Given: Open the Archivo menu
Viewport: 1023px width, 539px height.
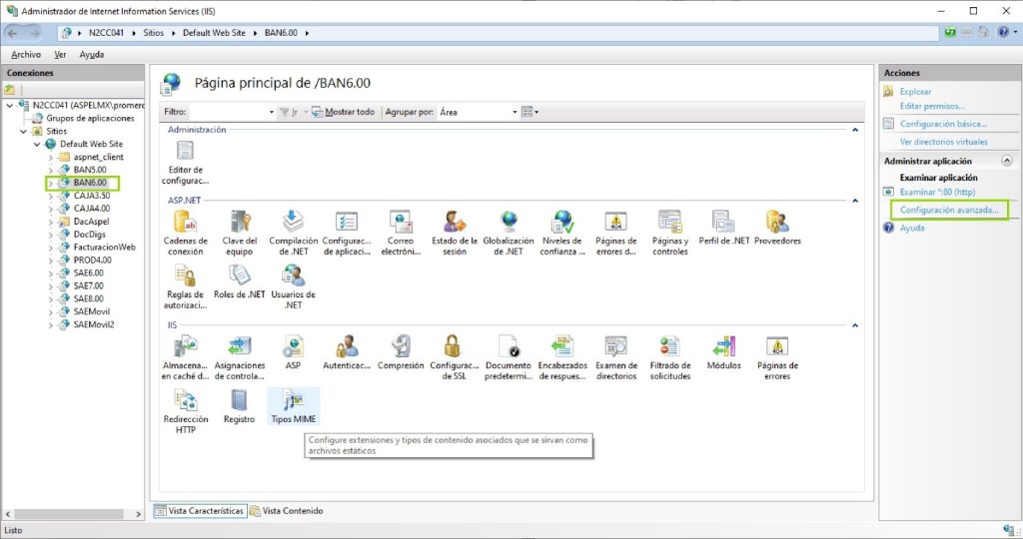Looking at the screenshot, I should tap(26, 55).
